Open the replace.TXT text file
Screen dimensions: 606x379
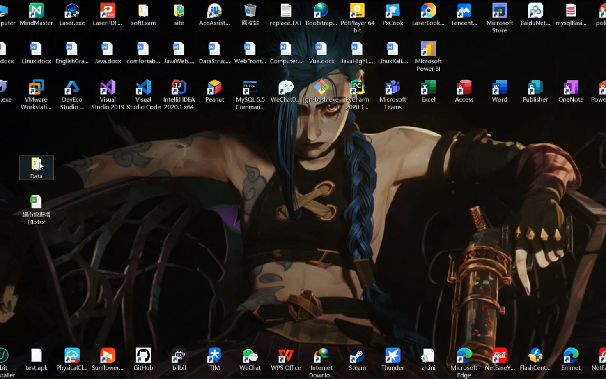[x=286, y=14]
